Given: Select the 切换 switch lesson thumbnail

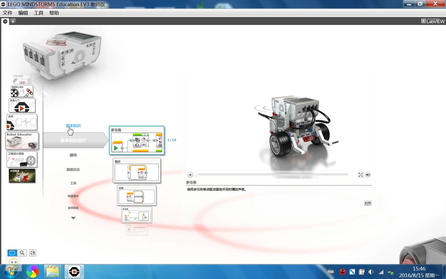Looking at the screenshot, I should tap(136, 195).
